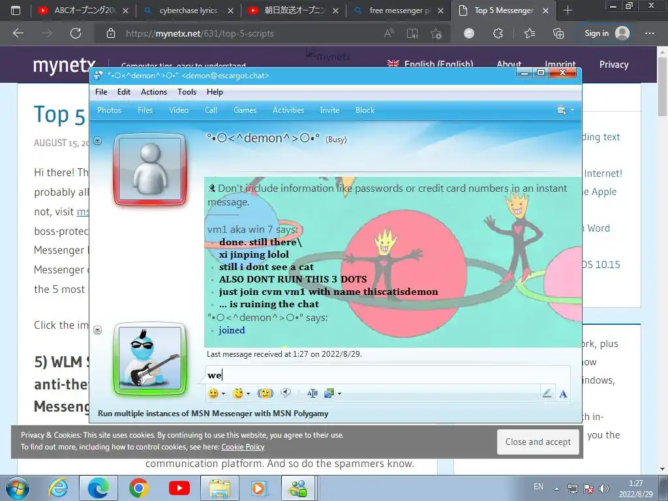
Task: Expand the background picture dropdown arrow
Action: (x=339, y=393)
